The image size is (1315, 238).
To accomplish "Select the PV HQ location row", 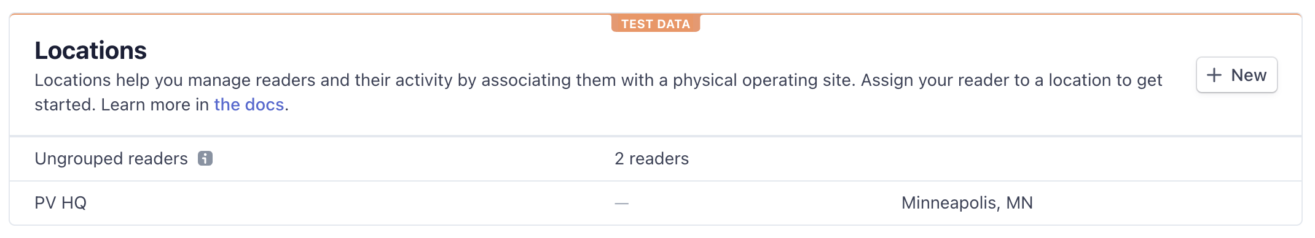I will click(x=656, y=203).
